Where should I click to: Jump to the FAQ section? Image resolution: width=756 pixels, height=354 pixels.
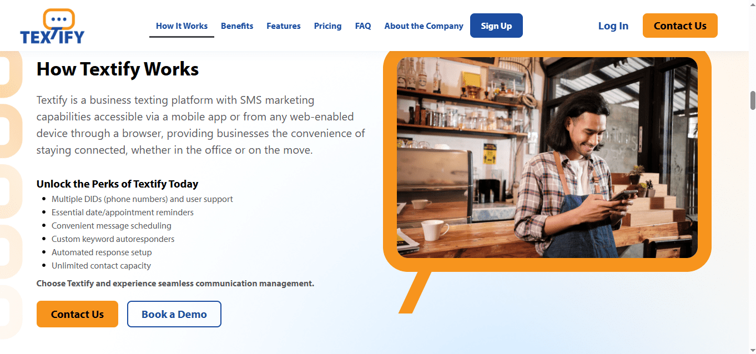tap(363, 26)
